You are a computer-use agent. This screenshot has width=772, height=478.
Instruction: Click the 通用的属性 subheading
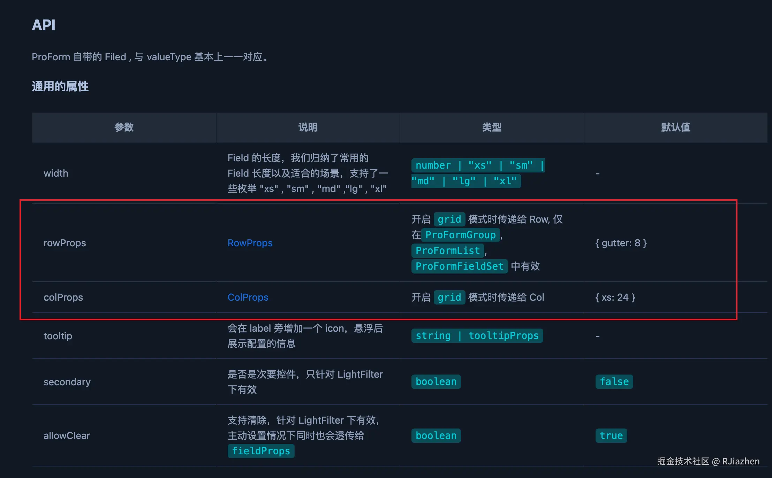60,86
